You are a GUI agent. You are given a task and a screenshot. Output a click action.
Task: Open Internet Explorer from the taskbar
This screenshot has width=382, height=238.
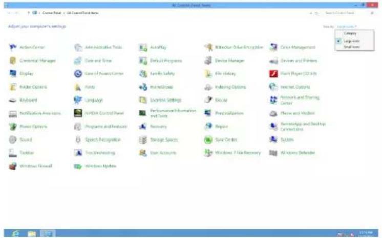16,233
